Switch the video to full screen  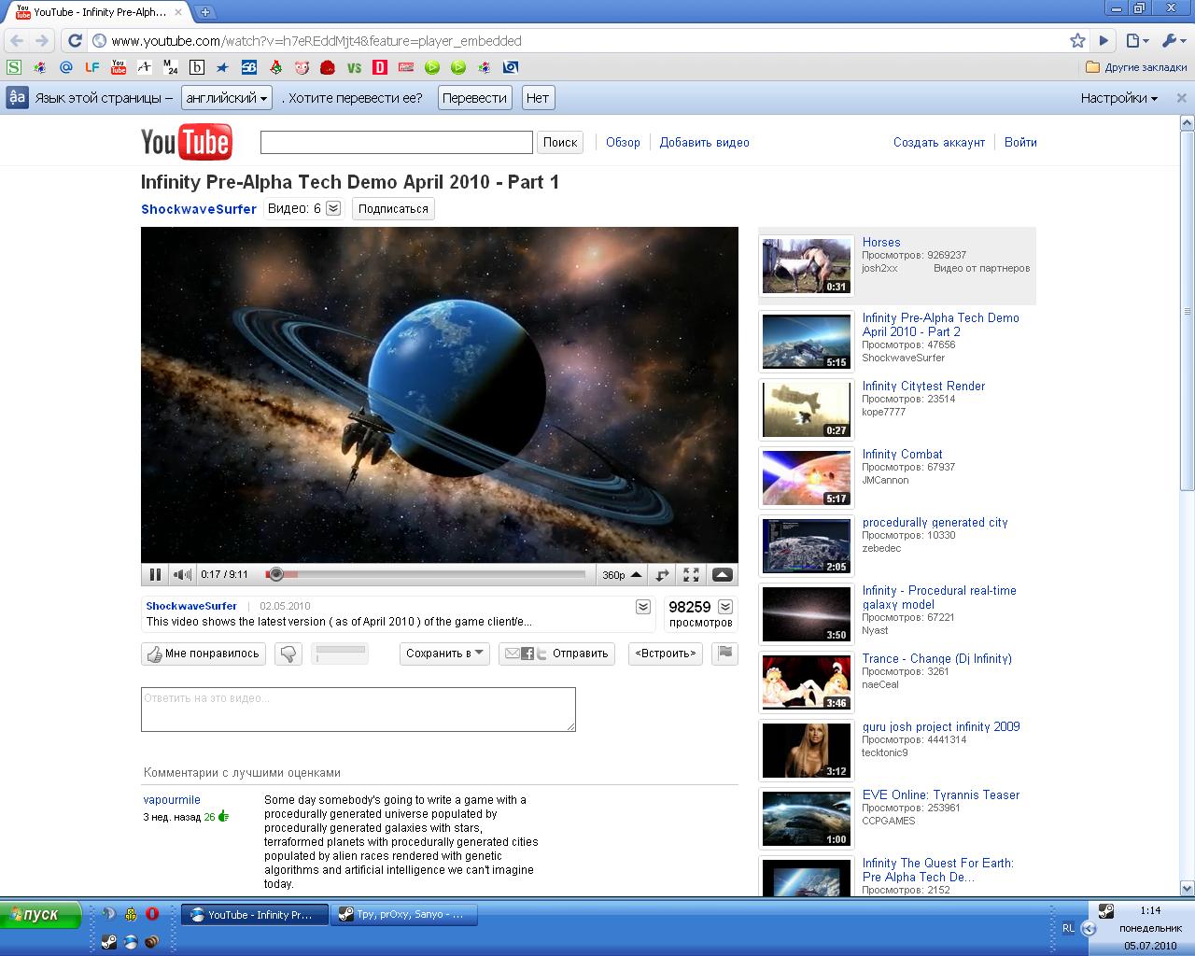(691, 575)
